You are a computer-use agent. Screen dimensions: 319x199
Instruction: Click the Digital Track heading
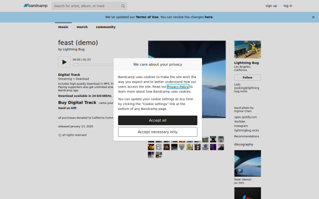pos(69,75)
